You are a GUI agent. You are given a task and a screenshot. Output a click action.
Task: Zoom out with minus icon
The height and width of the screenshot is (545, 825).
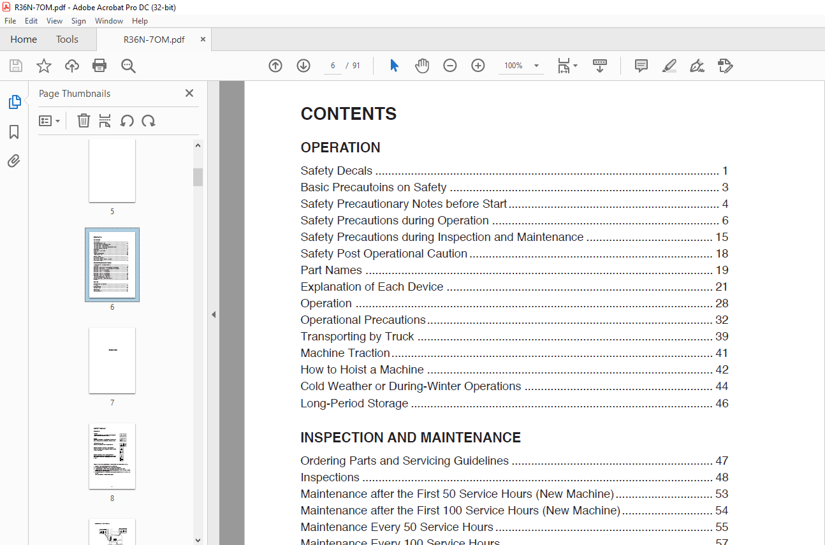pos(450,66)
